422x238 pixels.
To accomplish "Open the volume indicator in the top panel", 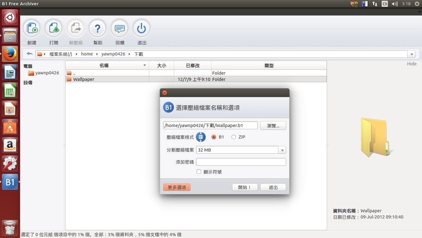I will point(395,4).
